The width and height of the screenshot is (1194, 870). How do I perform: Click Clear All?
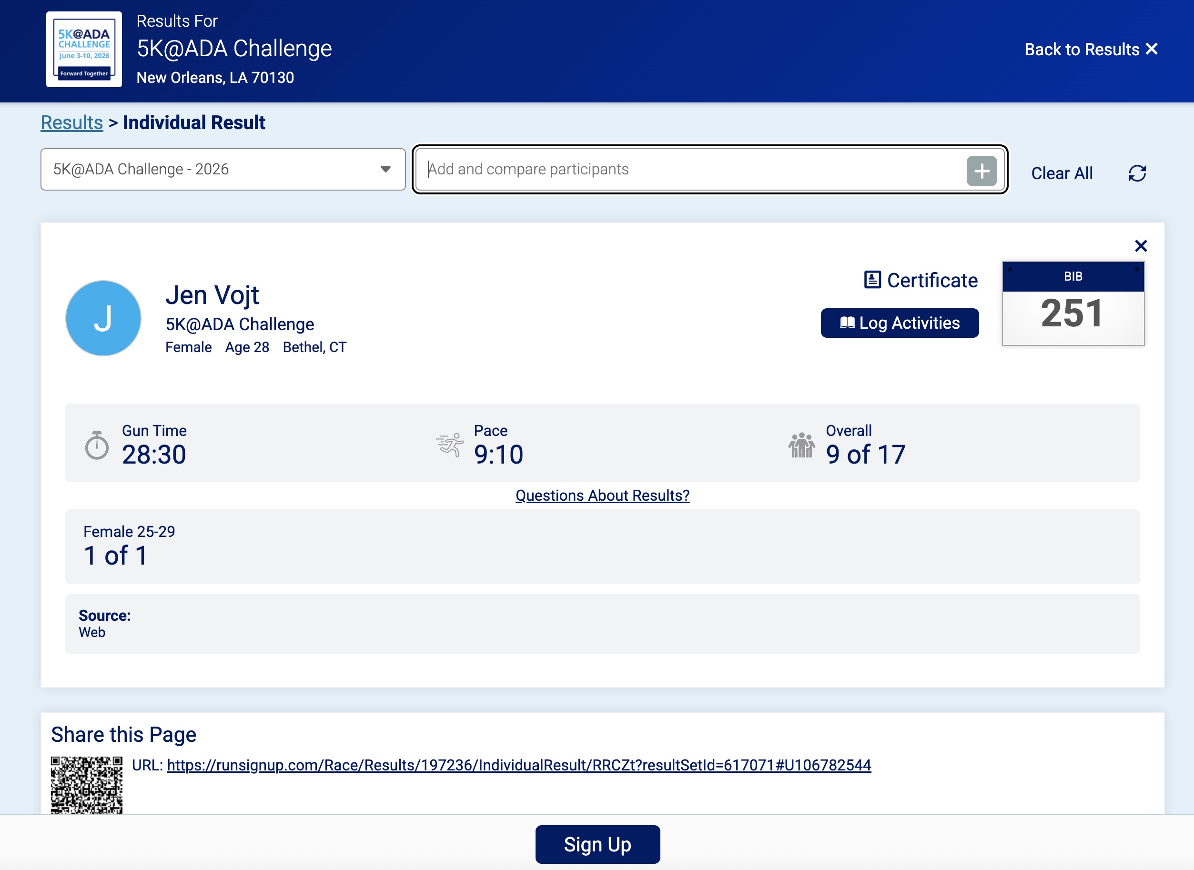coord(1061,173)
